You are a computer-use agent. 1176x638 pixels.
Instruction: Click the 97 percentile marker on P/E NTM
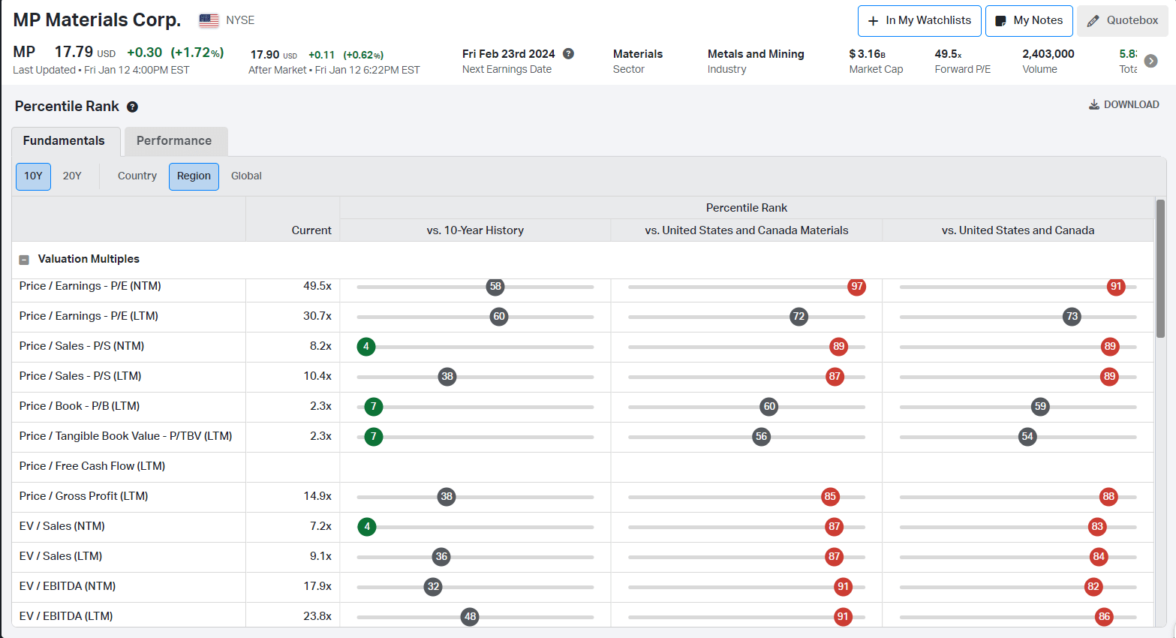pos(856,287)
